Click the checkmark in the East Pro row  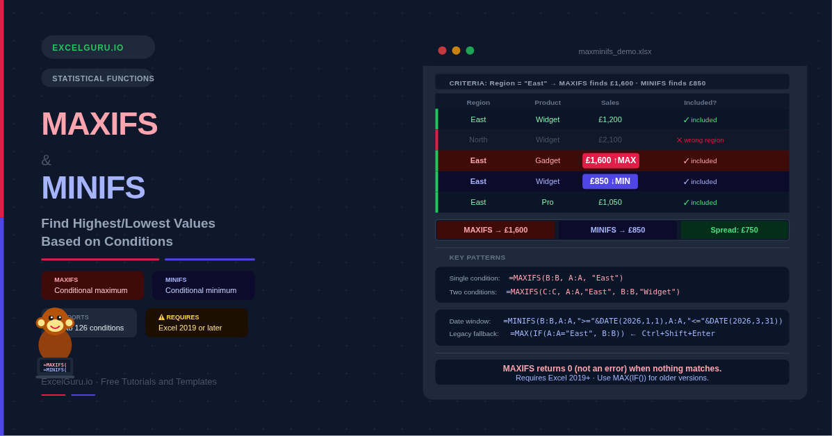coord(686,202)
